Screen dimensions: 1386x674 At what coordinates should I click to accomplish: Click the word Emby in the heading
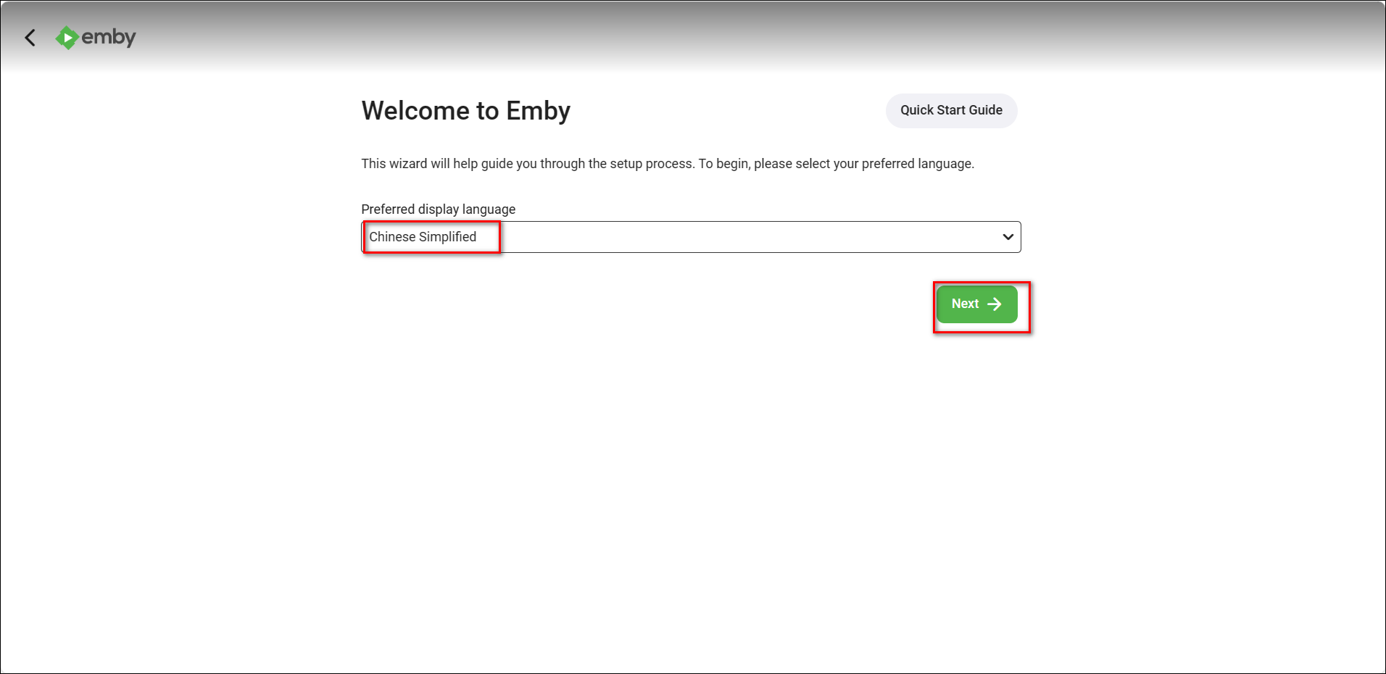(538, 111)
